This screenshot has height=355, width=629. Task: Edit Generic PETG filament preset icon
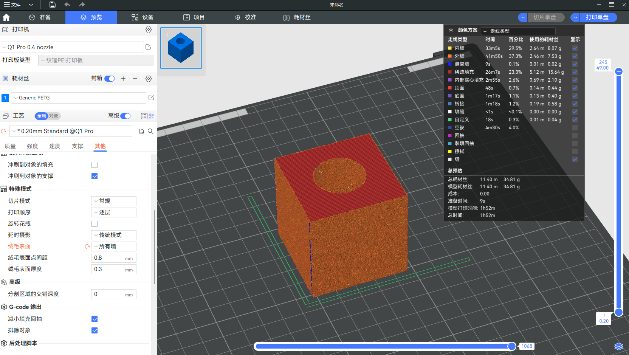(151, 98)
